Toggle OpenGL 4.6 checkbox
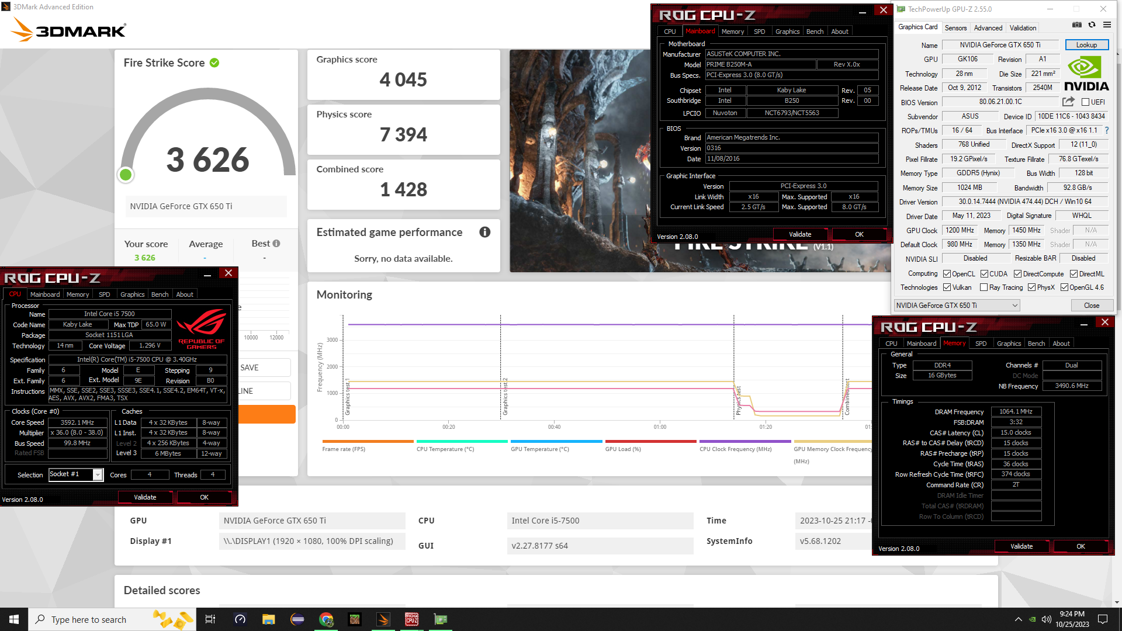Viewport: 1122px width, 631px height. point(1065,287)
